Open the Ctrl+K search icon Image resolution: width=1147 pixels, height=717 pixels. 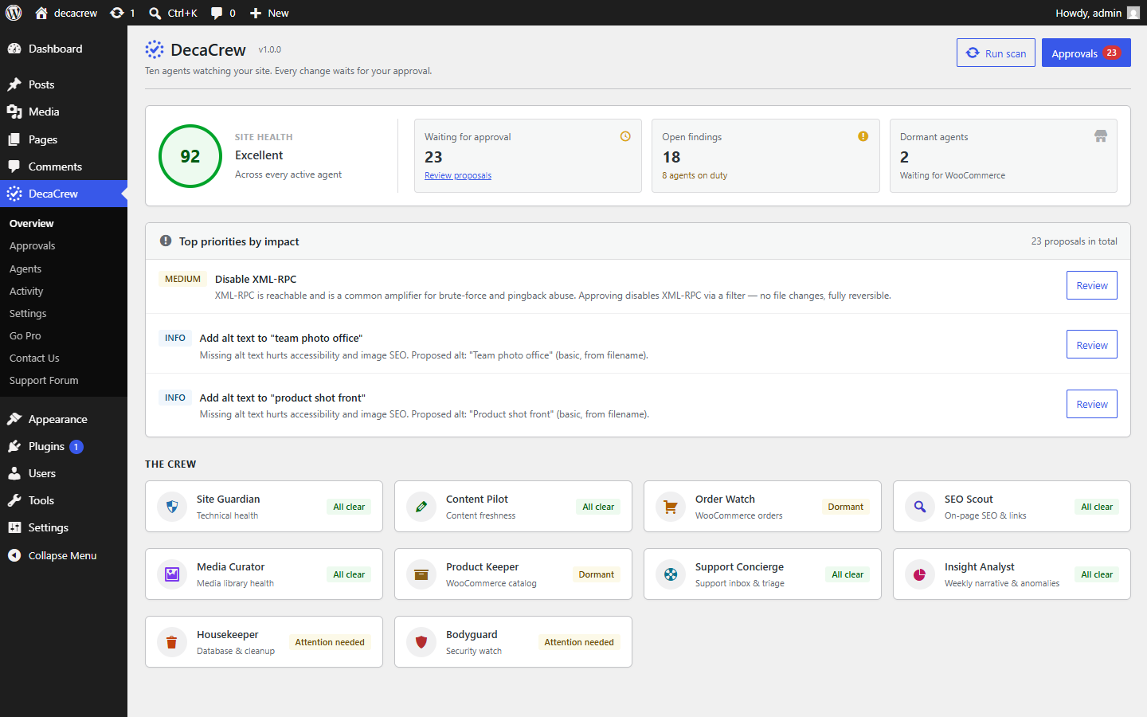(155, 13)
